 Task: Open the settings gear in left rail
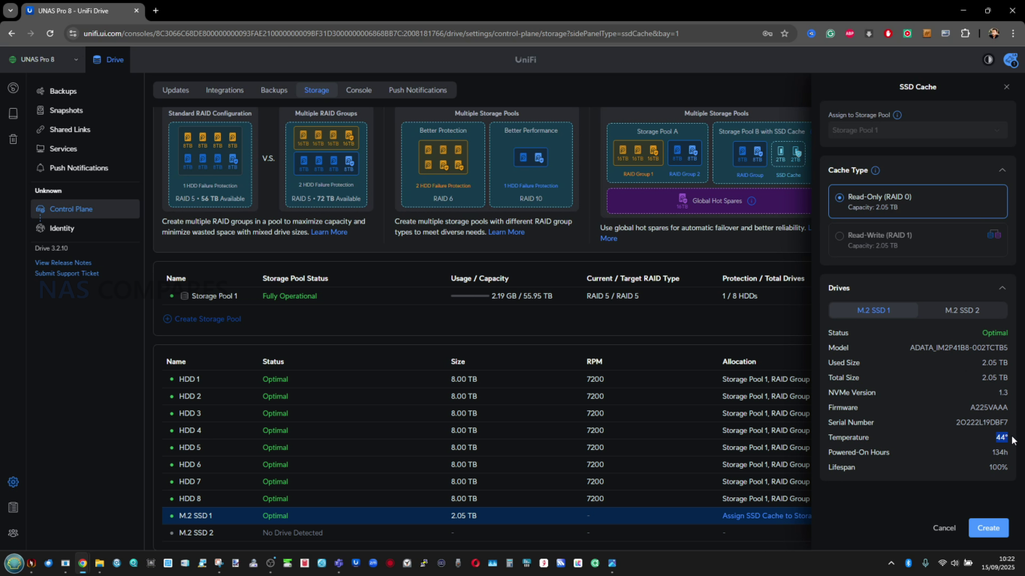pos(13,482)
